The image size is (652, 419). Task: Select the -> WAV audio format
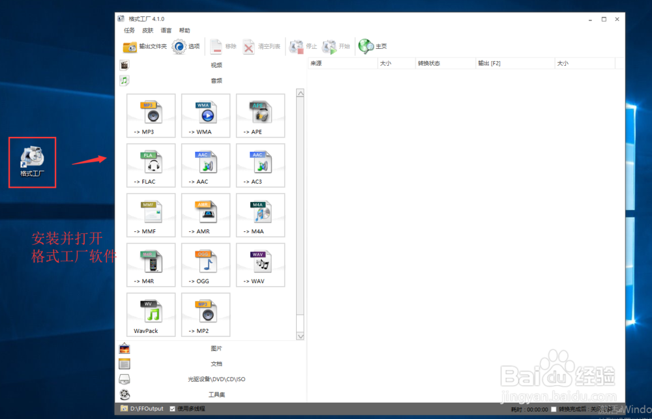point(260,265)
